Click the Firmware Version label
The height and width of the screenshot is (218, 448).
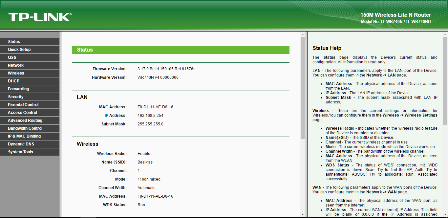coord(109,69)
